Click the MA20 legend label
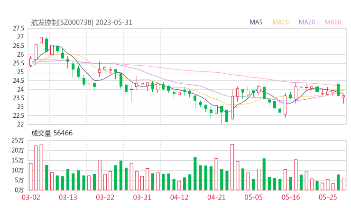 307,22
